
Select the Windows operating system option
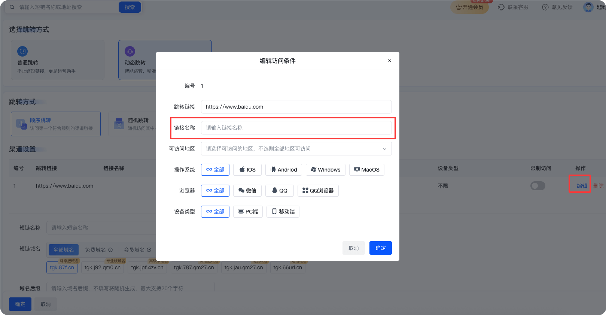[326, 170]
